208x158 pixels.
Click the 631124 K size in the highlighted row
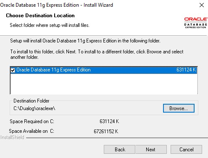[186, 70]
